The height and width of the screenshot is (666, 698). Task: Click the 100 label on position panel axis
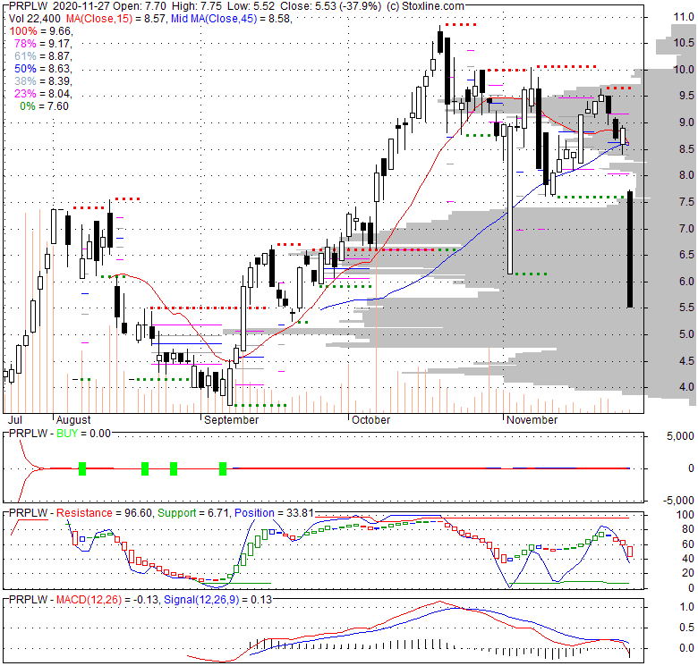[x=685, y=514]
